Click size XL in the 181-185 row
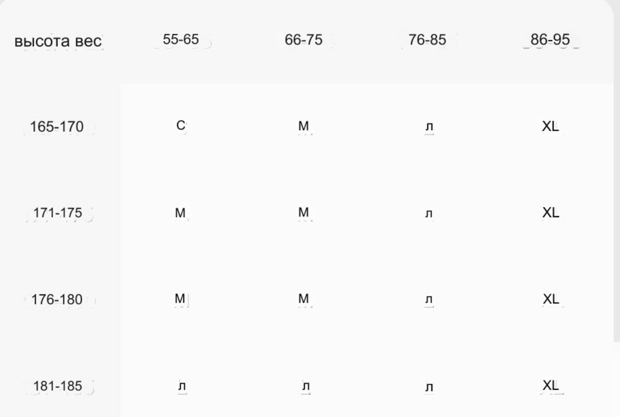The image size is (620, 417). [550, 386]
